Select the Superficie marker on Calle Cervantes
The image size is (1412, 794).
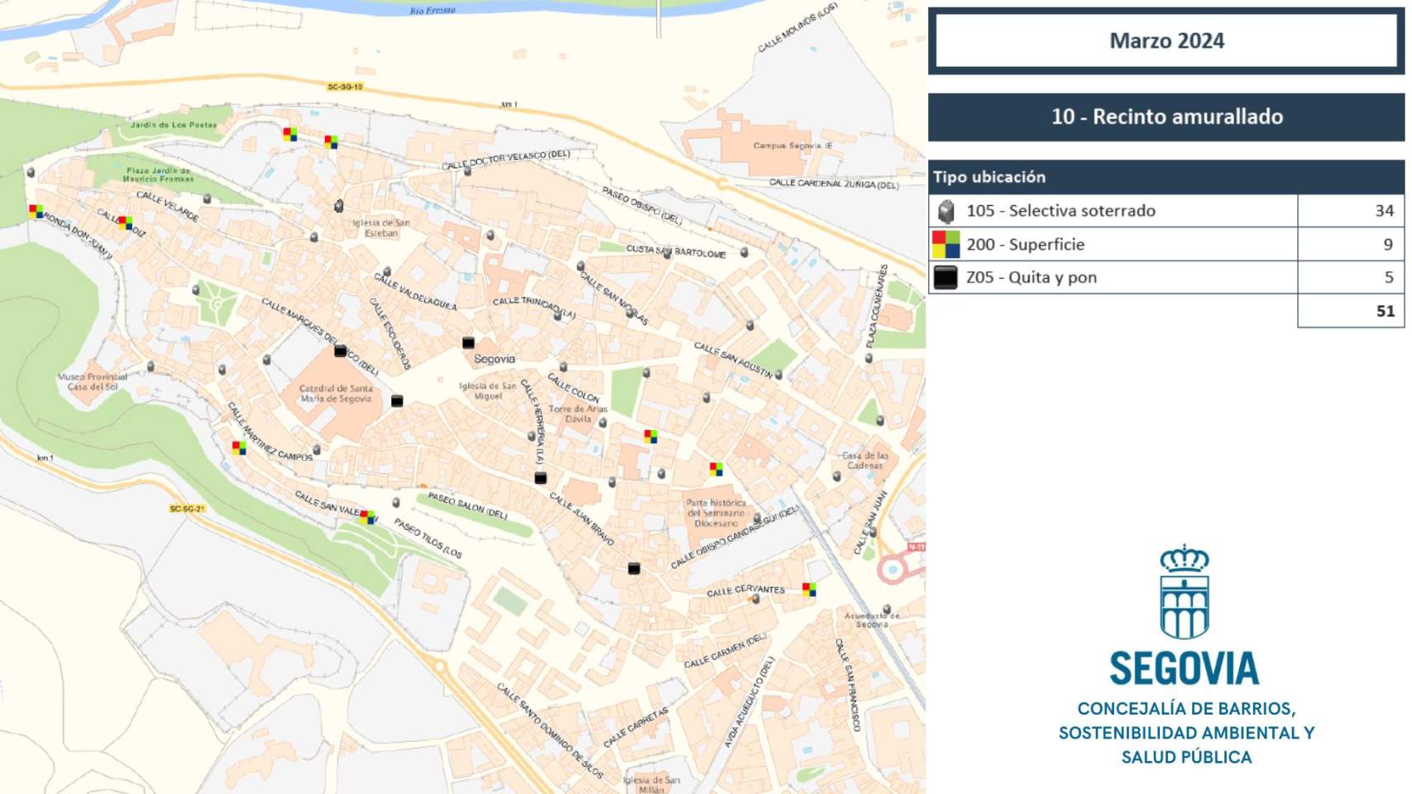(809, 589)
